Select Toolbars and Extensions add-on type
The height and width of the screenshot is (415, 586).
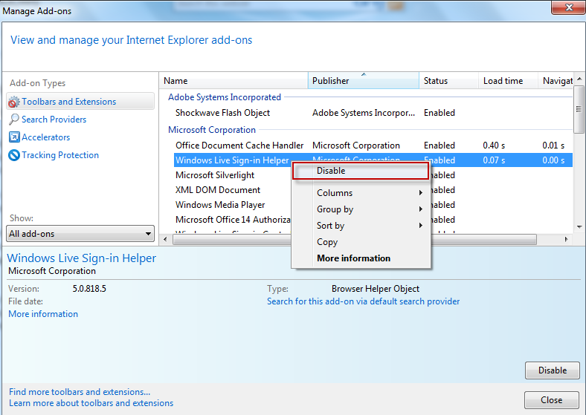(x=80, y=102)
